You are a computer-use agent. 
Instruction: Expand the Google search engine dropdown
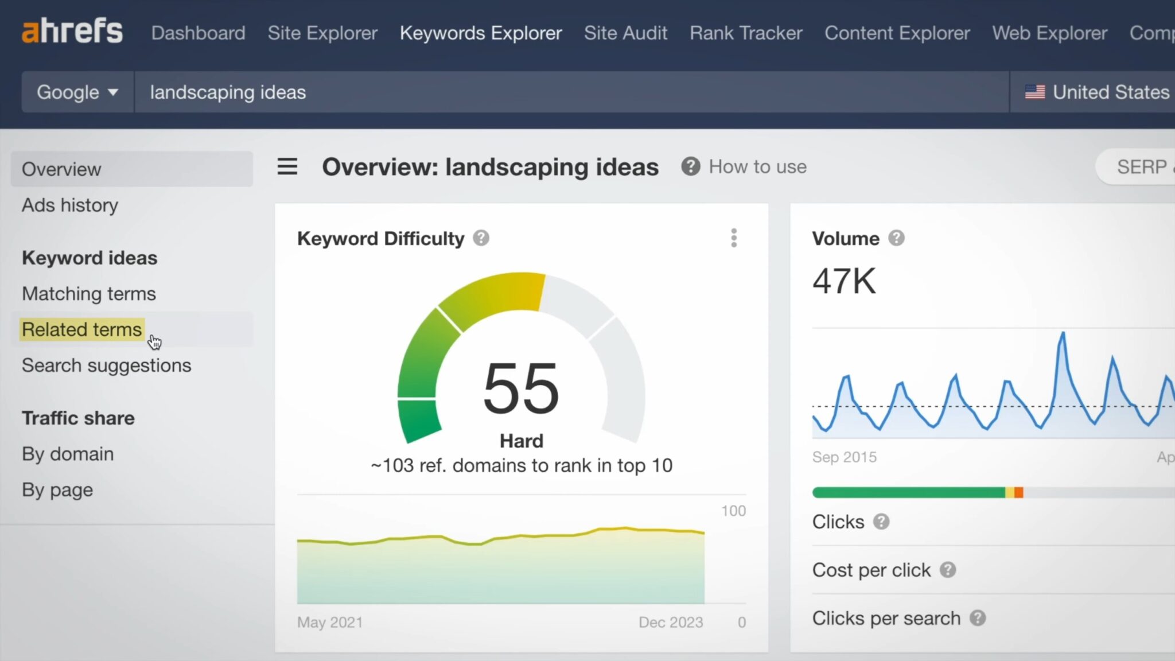77,92
